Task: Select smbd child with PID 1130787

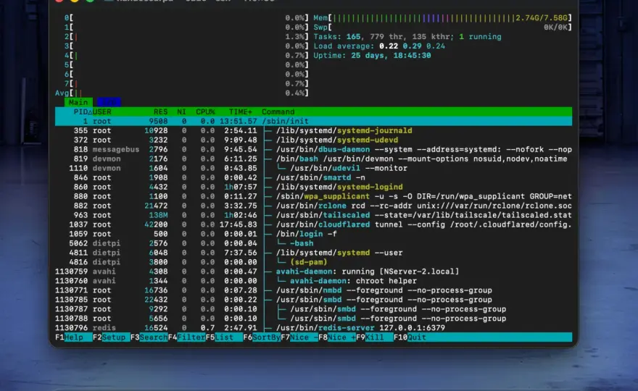Action: tap(313, 309)
